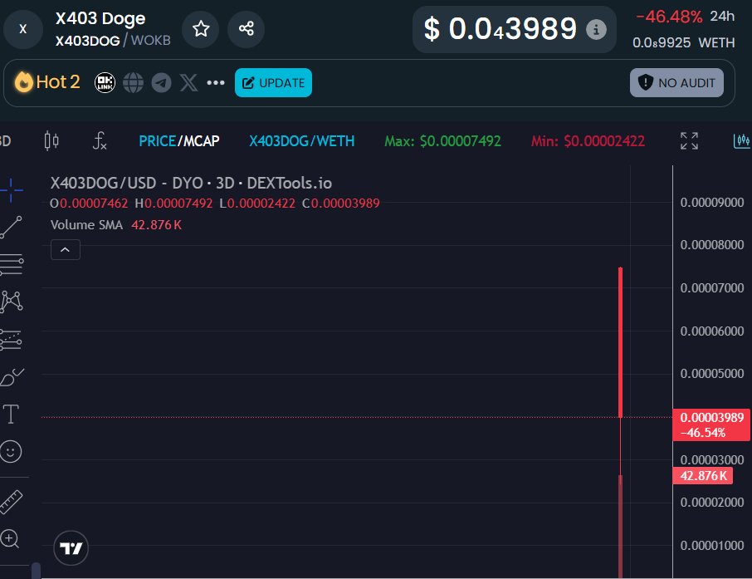Enter fullscreen chart mode
Screen dimensions: 752x579
(x=689, y=140)
